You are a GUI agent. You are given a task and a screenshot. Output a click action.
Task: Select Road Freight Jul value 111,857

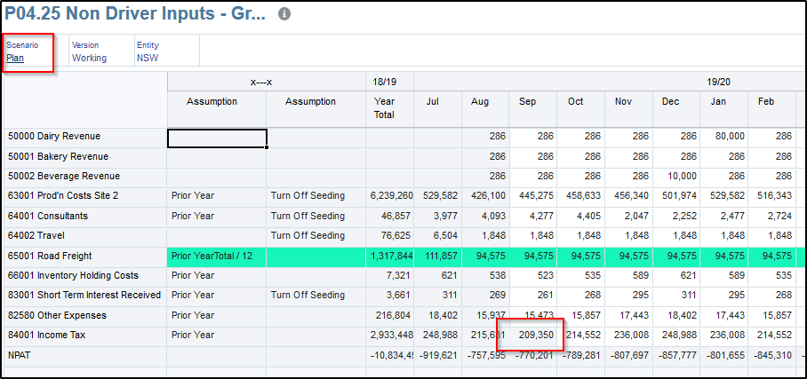coord(437,256)
